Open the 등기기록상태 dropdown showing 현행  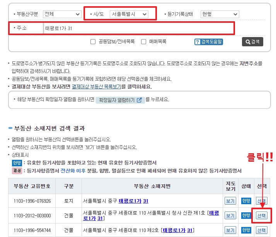coord(220,14)
